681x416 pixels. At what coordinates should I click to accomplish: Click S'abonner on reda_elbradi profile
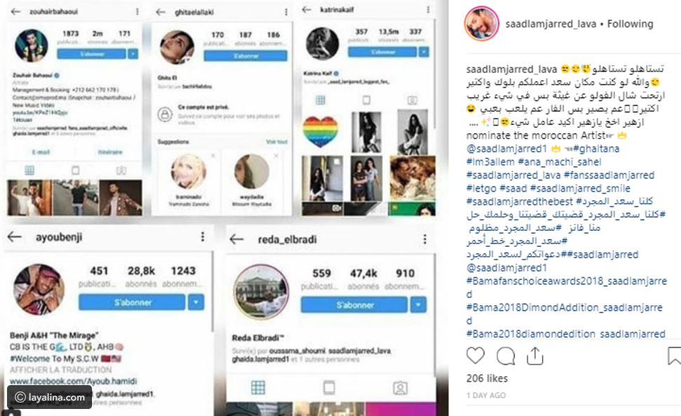click(355, 305)
